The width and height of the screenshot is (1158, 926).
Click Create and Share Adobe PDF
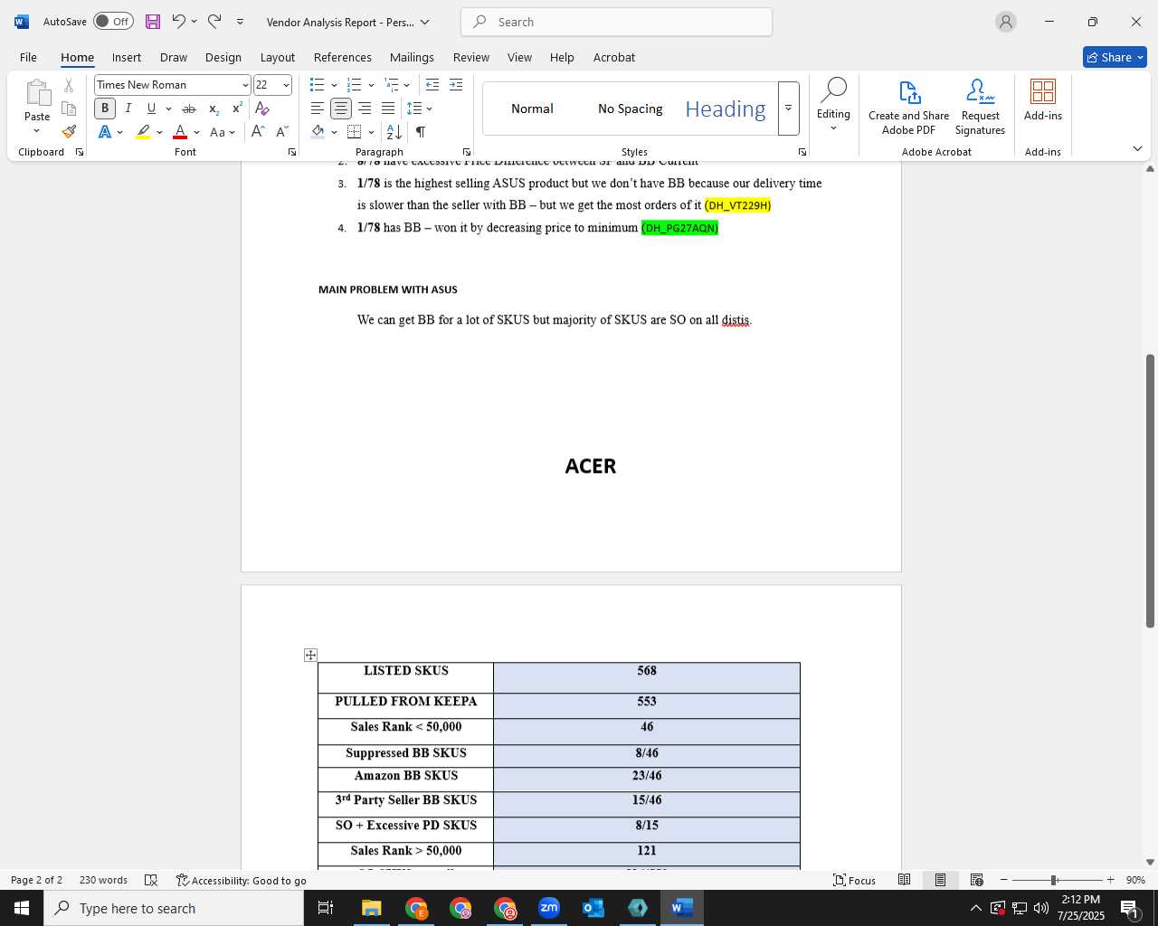(x=909, y=108)
